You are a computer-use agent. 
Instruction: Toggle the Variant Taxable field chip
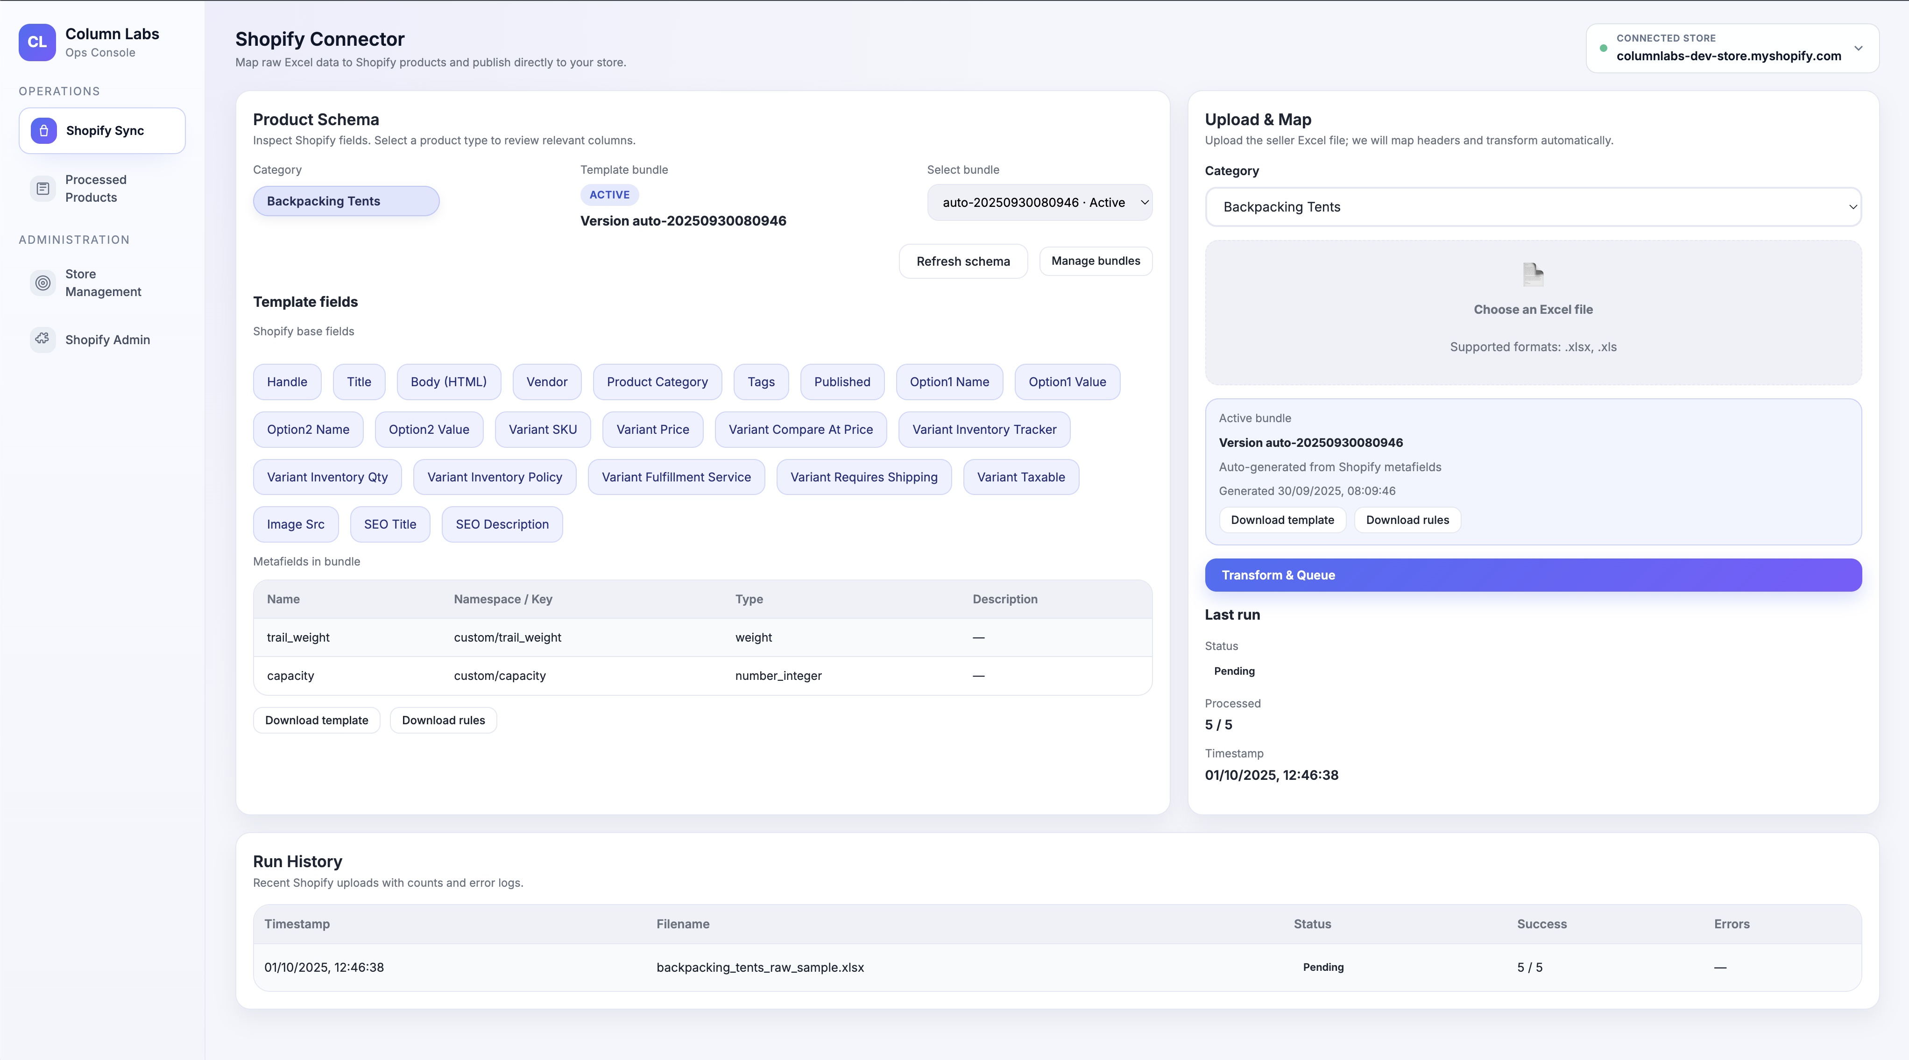point(1020,477)
